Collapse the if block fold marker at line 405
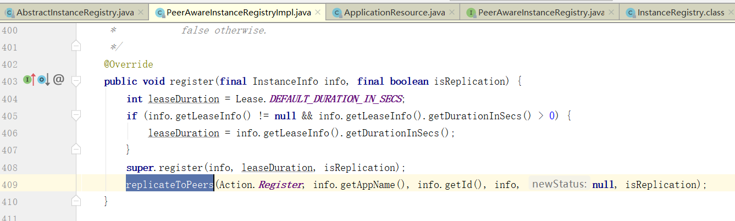The height and width of the screenshot is (221, 735). click(x=76, y=115)
